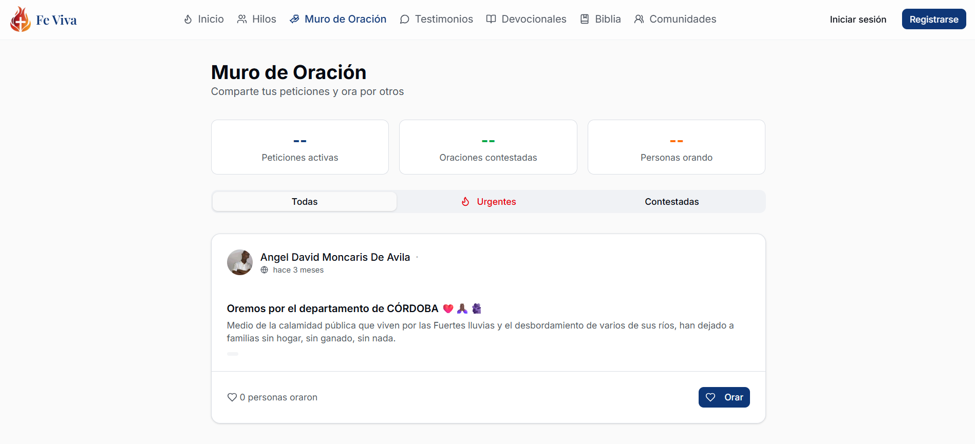This screenshot has height=444, width=975.
Task: Click the praying hands icon in navbar
Action: tap(294, 19)
